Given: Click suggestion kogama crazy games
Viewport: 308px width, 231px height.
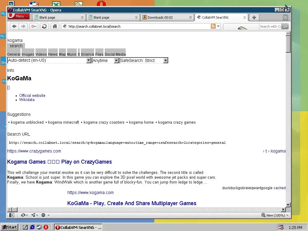Looking at the screenshot, I should [177, 122].
